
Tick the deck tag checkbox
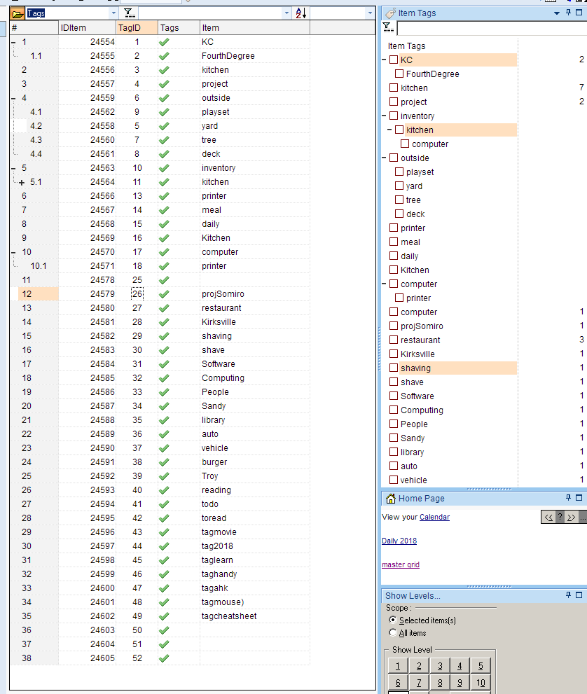[x=399, y=214]
